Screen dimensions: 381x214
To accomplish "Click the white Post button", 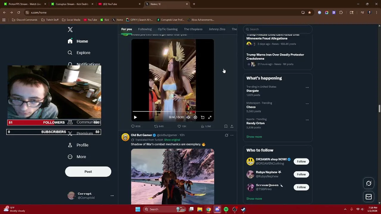I will pyautogui.click(x=88, y=171).
